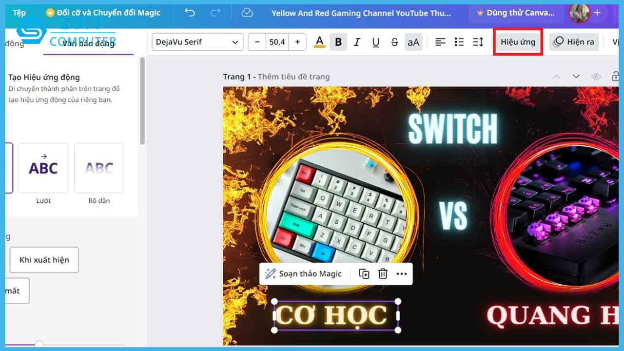Click the undo arrow icon
Viewport: 624px width, 351px height.
coord(190,13)
